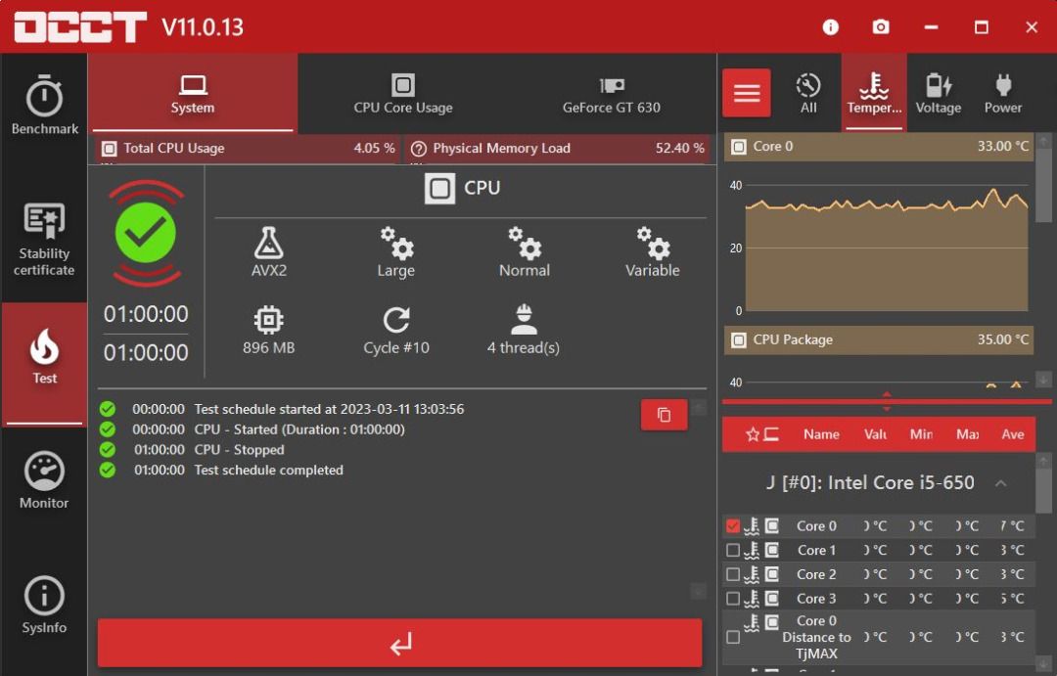
Task: Switch to the System tab
Action: [193, 93]
